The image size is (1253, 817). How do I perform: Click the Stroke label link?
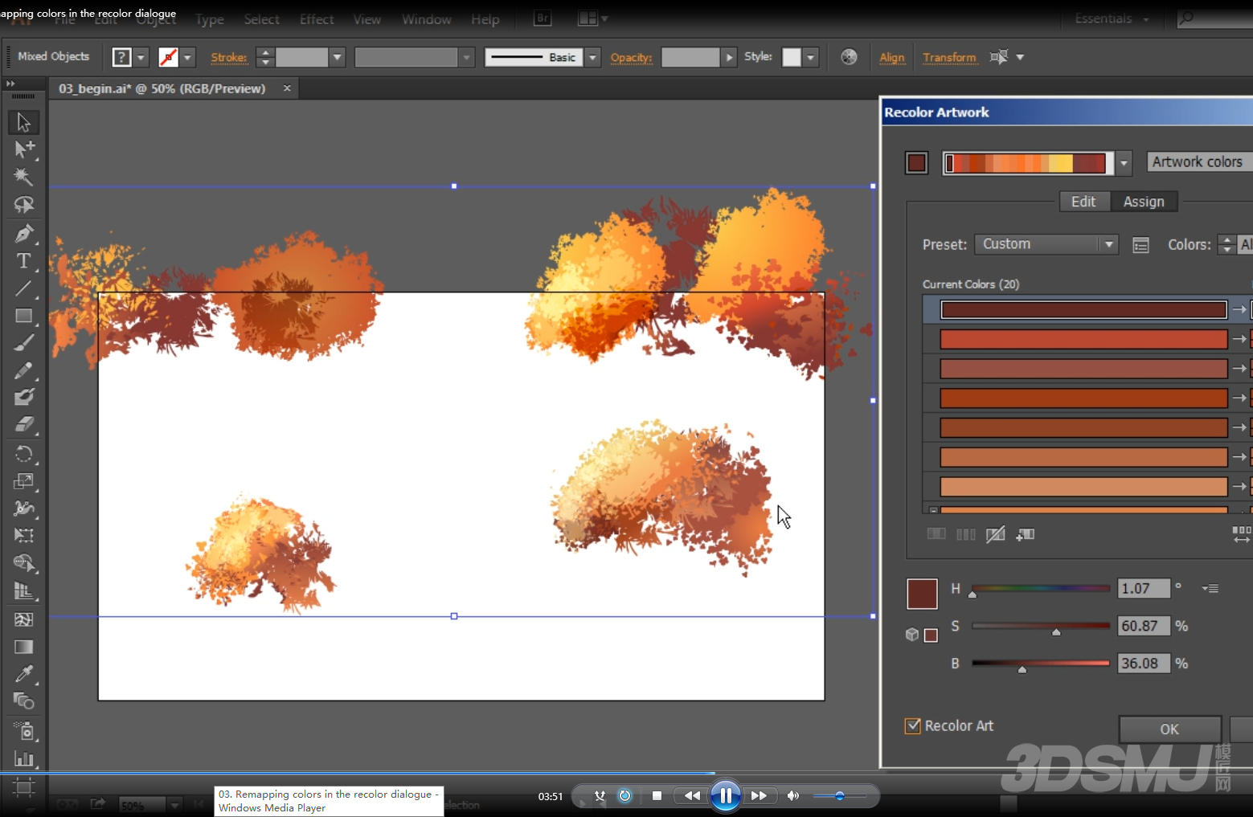tap(229, 57)
